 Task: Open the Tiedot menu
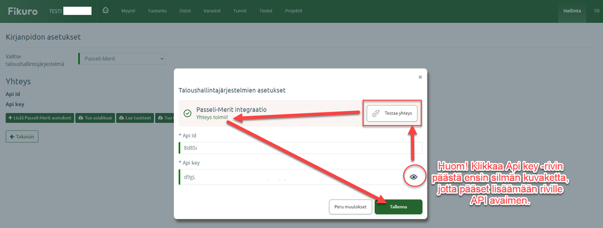coord(266,11)
